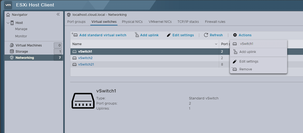
Task: Collapse the Host tree node
Action: click(x=8, y=23)
